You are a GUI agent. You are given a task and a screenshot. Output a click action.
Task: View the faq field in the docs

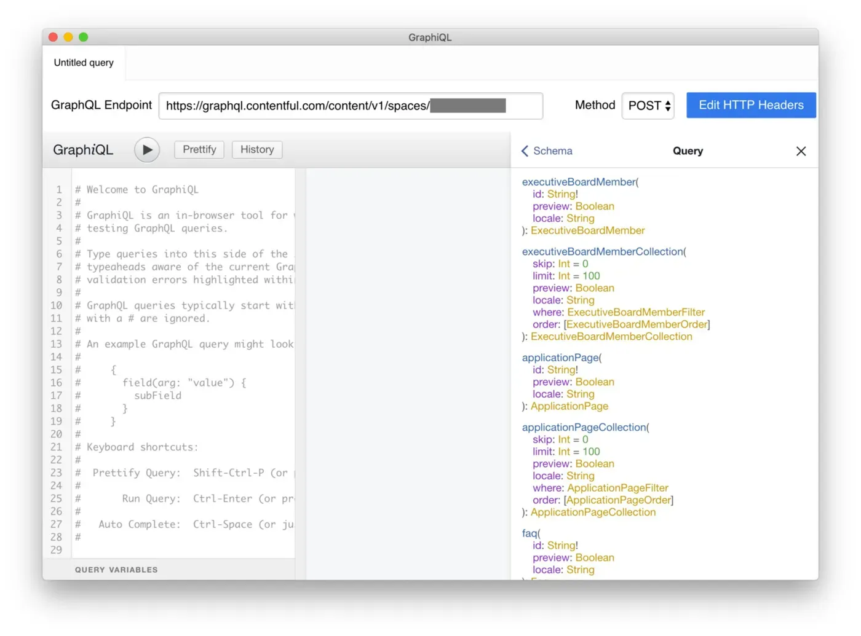pyautogui.click(x=529, y=533)
